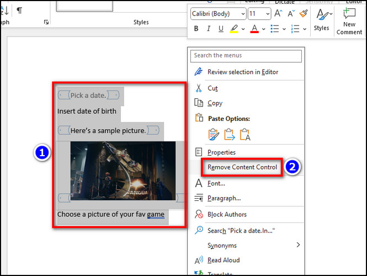Click the text Insert date of birth
Viewport: 367px width, 276px height.
coord(87,111)
